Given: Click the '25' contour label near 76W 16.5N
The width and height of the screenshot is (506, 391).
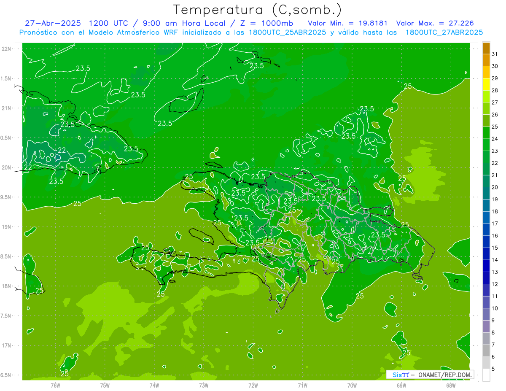Looking at the screenshot, I should point(65,373).
